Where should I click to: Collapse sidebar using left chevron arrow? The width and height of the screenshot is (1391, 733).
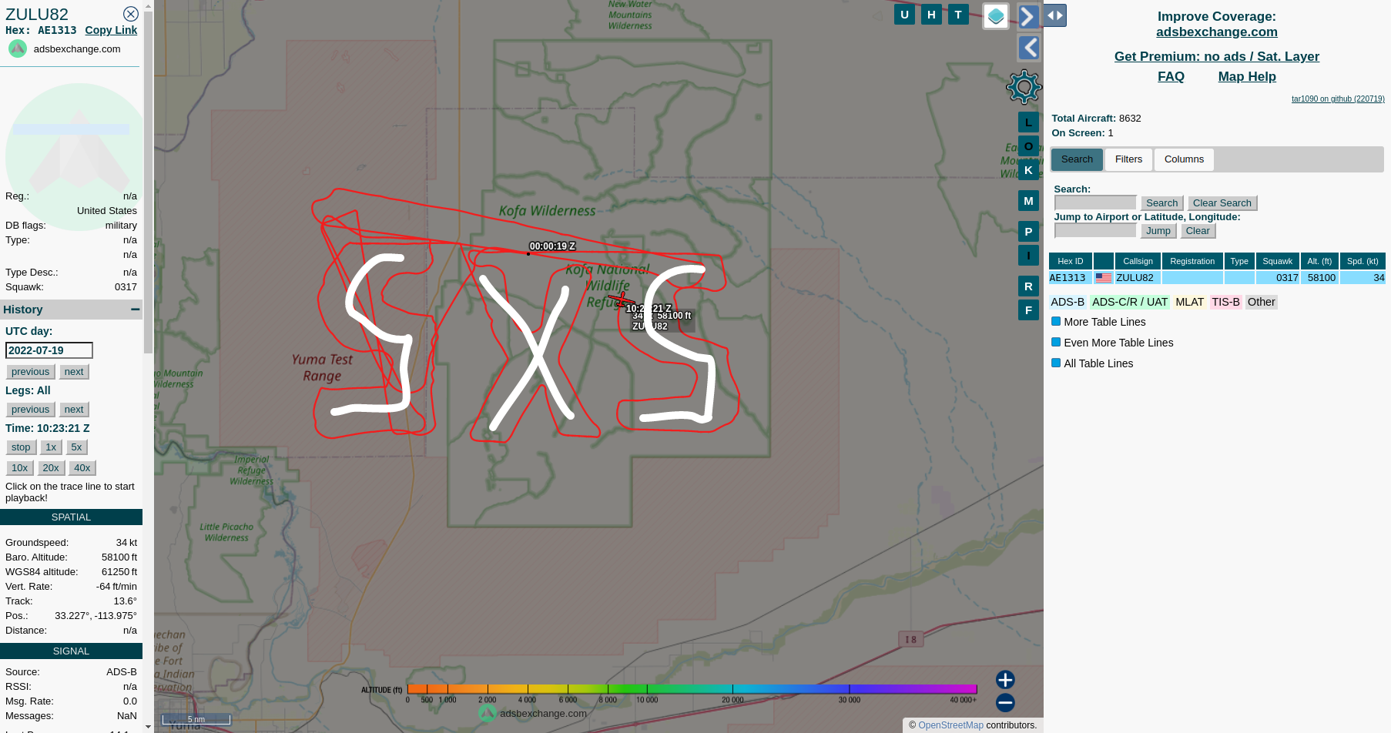1029,48
